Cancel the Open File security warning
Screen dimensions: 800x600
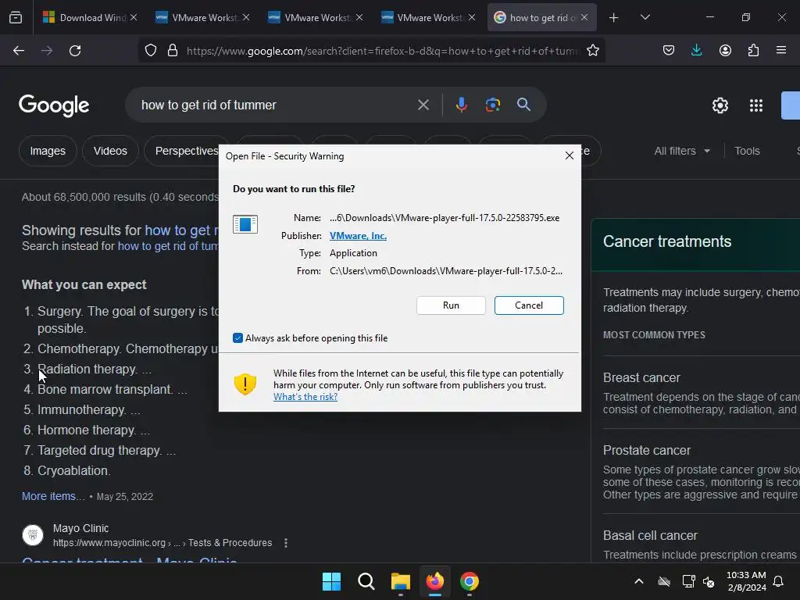[529, 305]
